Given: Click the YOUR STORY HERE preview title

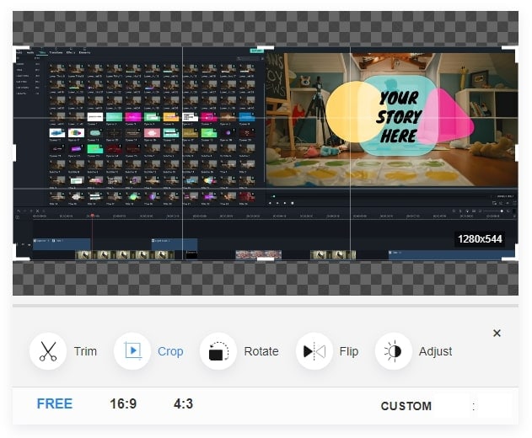Looking at the screenshot, I should 399,117.
